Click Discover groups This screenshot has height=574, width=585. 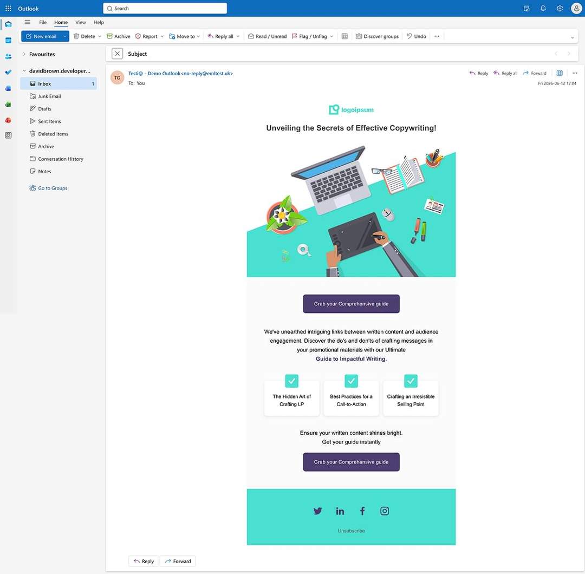point(377,36)
